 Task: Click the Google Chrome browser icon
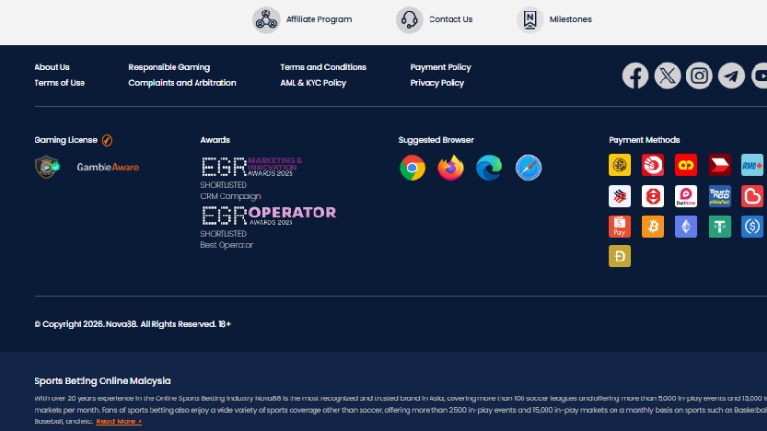pyautogui.click(x=412, y=168)
